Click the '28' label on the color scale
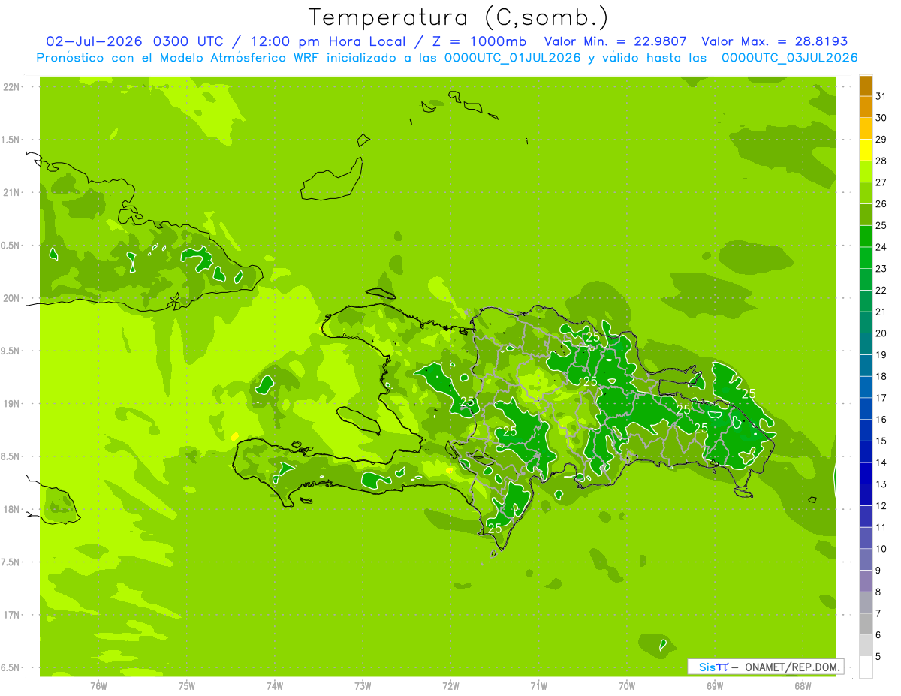Screen dimensions: 901x696 [881, 161]
